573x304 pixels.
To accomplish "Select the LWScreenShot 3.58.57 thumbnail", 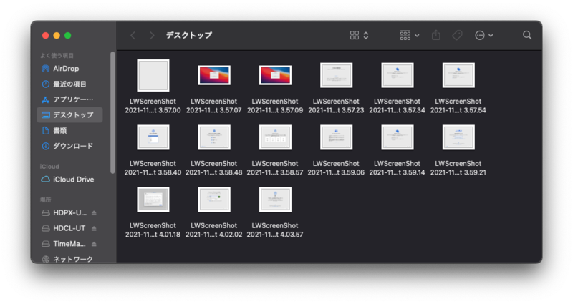I will [x=275, y=137].
